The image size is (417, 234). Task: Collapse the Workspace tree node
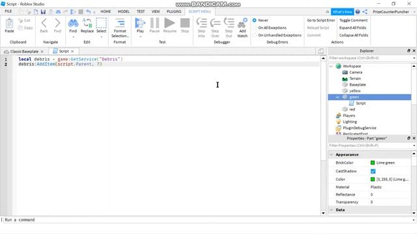pos(331,66)
